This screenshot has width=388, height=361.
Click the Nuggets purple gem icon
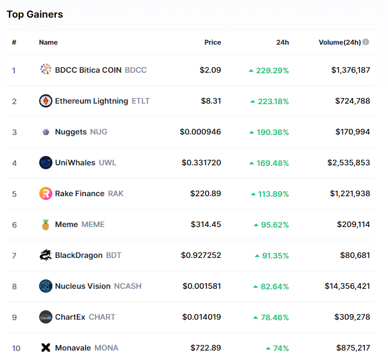coord(46,132)
